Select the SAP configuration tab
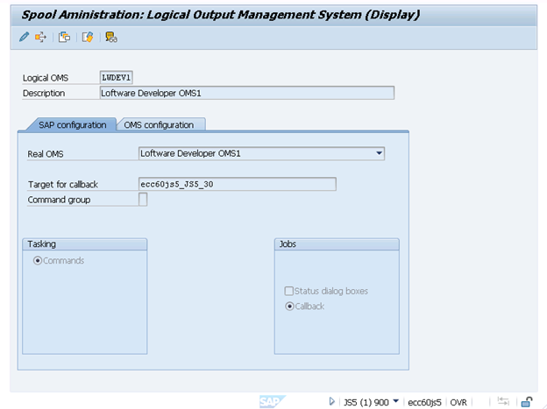 tap(72, 125)
